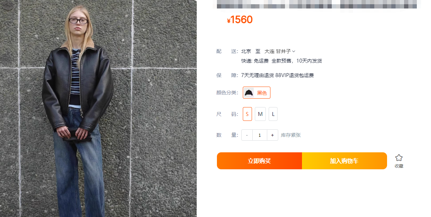Open the main product photo
Viewport: 431px width, 217px height.
click(98, 108)
